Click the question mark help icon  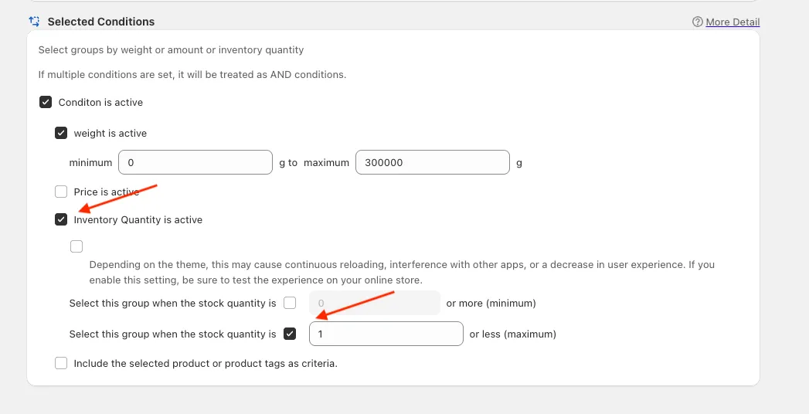click(x=698, y=22)
